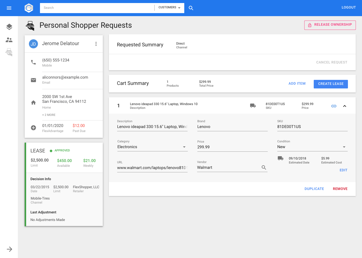Click into the Price input field

[x=232, y=147]
